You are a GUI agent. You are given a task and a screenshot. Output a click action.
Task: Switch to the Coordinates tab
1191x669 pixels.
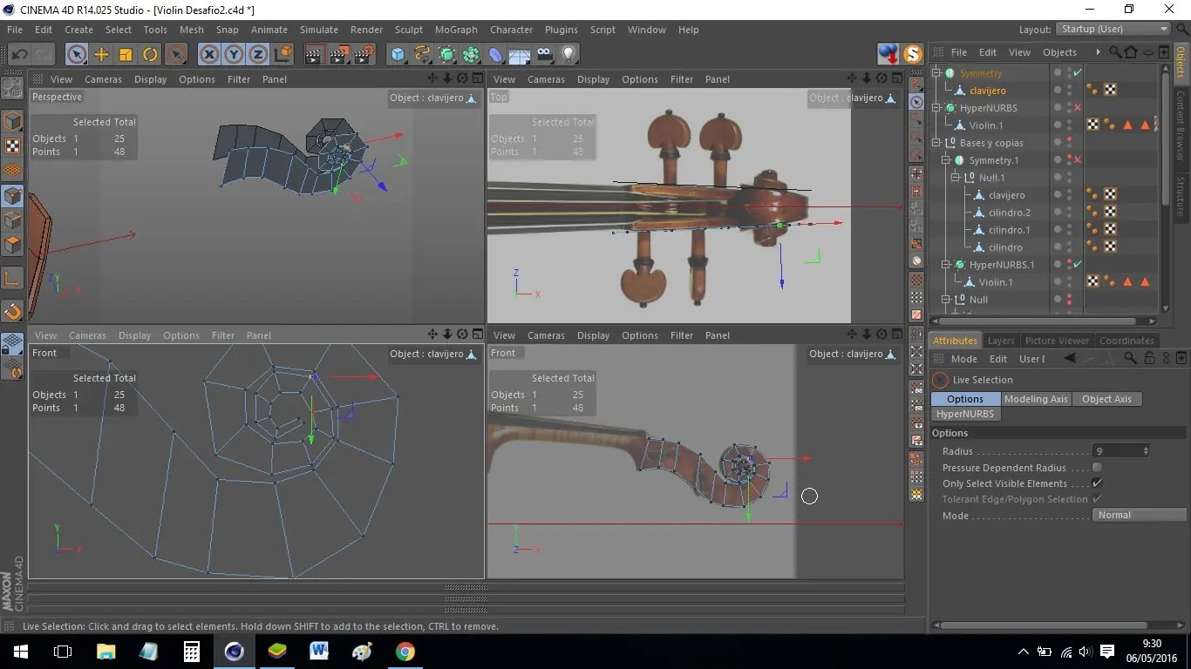[x=1126, y=341]
